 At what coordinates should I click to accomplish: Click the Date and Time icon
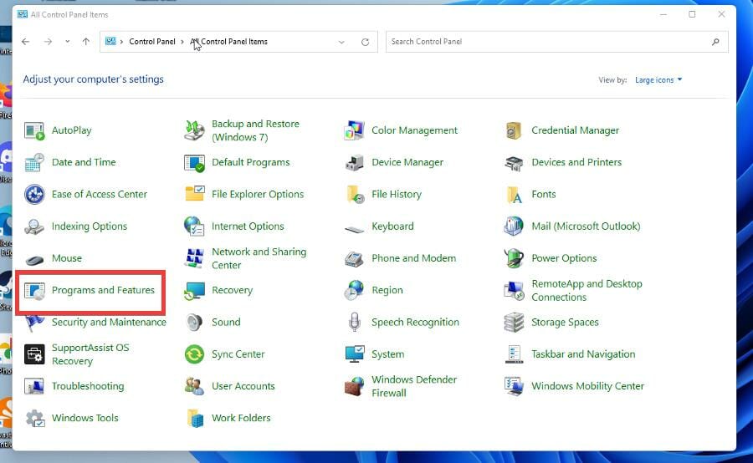pos(34,163)
